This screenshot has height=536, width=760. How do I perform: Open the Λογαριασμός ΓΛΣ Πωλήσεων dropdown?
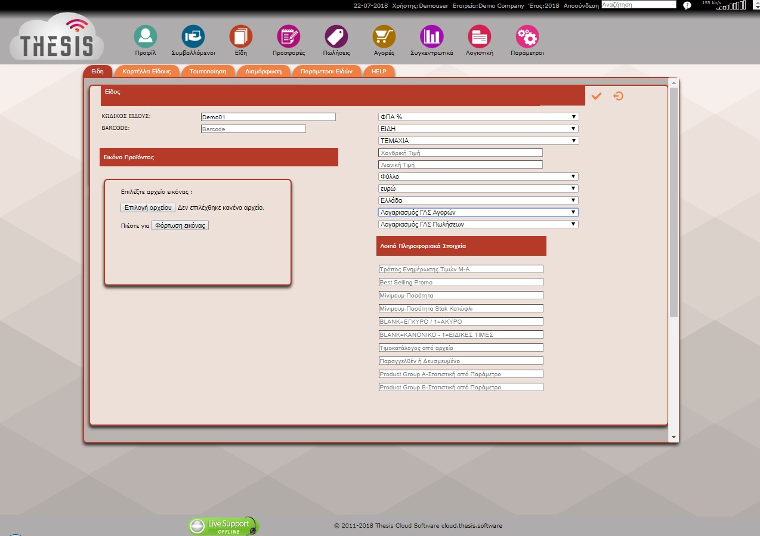pos(478,224)
